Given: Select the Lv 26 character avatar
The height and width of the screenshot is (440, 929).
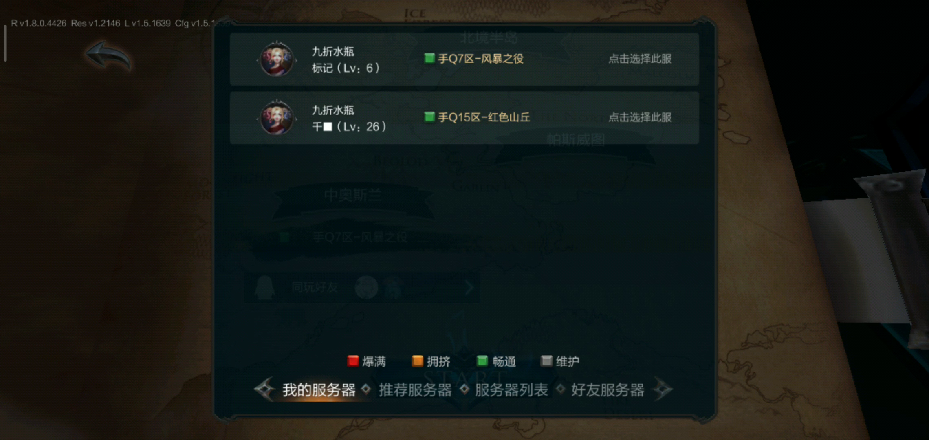Looking at the screenshot, I should point(277,118).
